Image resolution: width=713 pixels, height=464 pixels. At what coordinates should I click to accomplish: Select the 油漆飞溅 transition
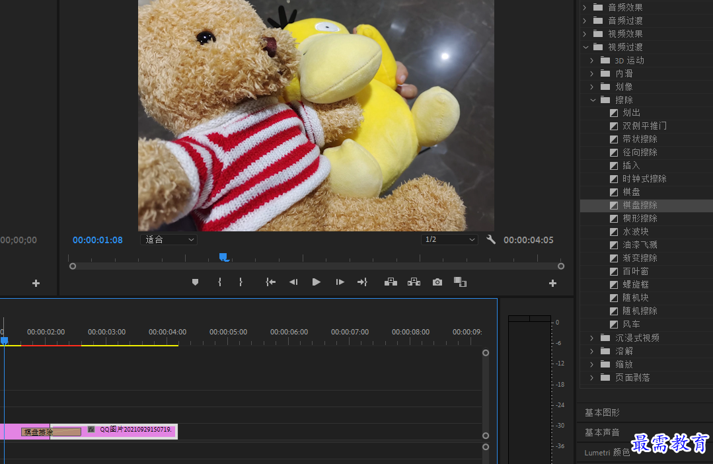tap(640, 245)
